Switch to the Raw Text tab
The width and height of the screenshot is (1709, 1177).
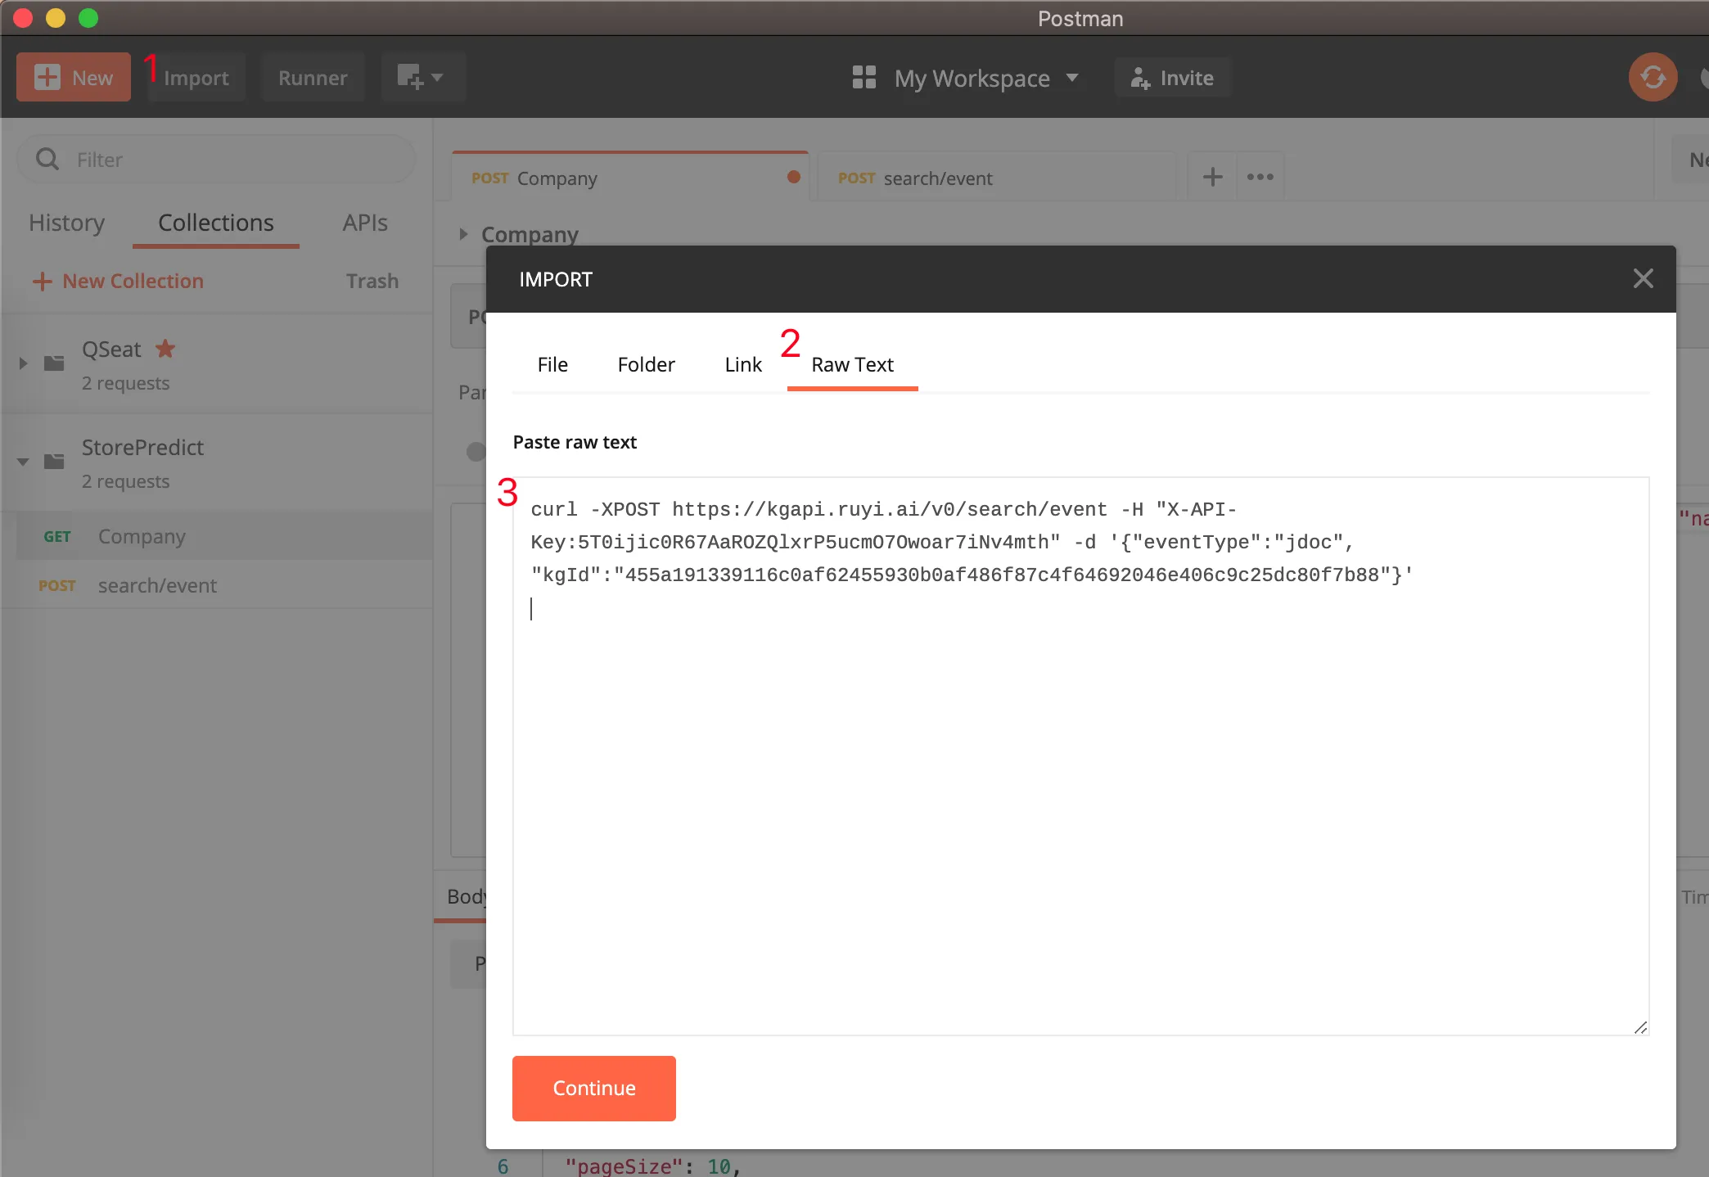[852, 365]
